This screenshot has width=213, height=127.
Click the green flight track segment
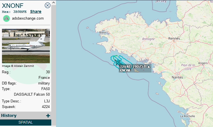pyautogui.click(x=116, y=56)
